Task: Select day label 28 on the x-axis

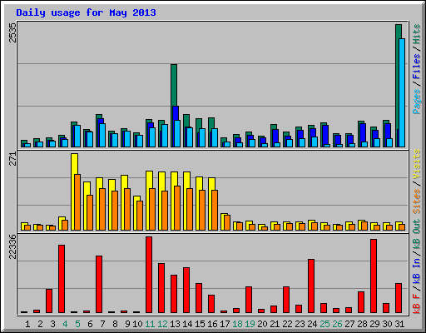Action: point(362,324)
